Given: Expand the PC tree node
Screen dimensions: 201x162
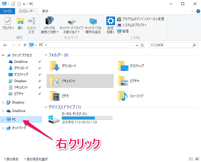Looking at the screenshot, I should [x=3, y=120].
